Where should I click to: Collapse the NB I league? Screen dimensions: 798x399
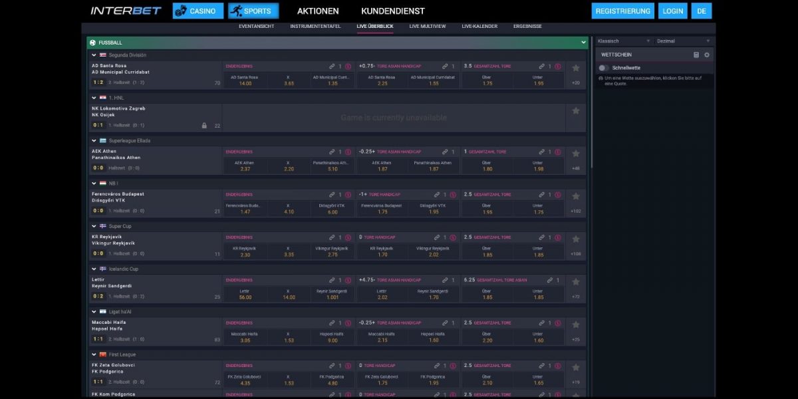[x=93, y=184]
